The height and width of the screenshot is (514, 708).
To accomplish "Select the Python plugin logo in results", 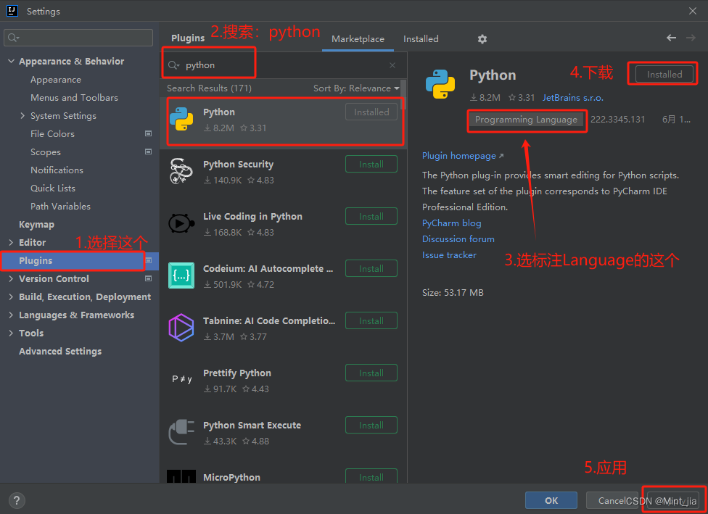I will (x=181, y=119).
